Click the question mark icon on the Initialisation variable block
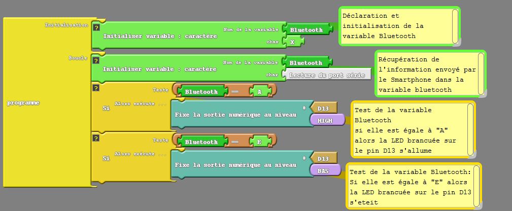Viewport: 512px width, 211px height. [x=96, y=28]
